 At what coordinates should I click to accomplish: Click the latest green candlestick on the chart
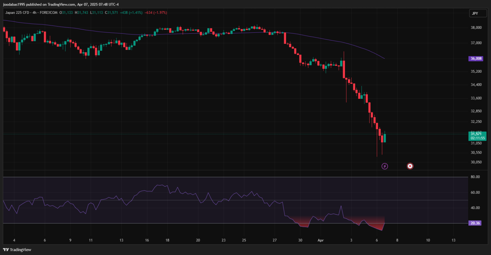pos(385,138)
